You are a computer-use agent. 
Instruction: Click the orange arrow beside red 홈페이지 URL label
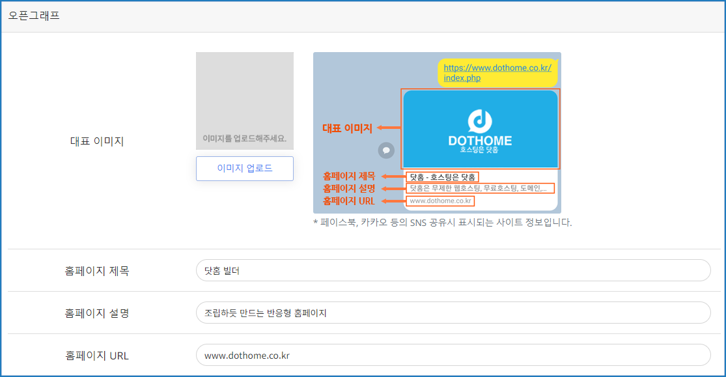[x=393, y=201]
